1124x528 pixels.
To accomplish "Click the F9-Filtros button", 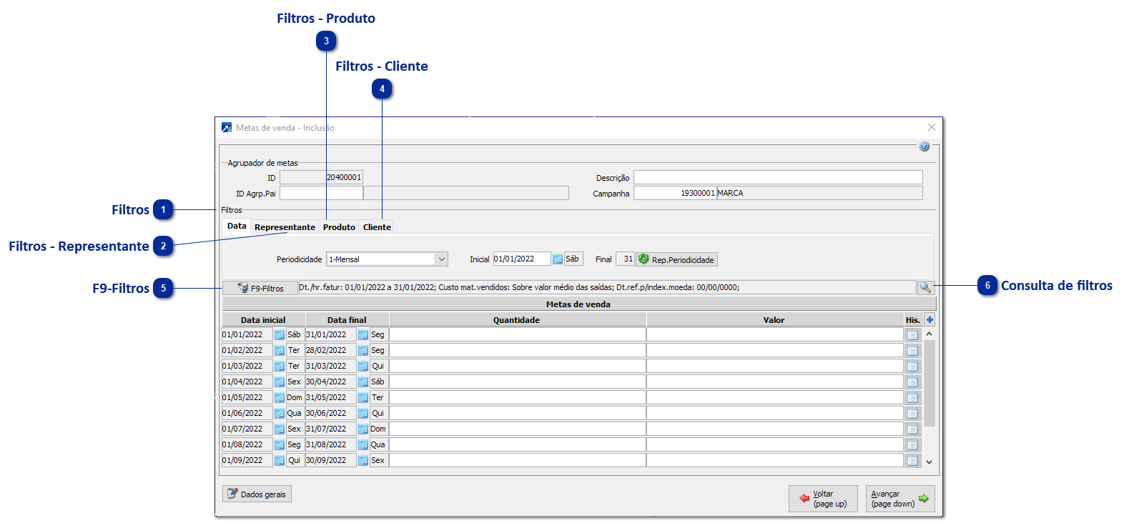I will 260,288.
